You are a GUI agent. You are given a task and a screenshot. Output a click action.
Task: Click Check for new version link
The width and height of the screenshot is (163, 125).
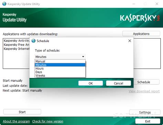click(x=47, y=121)
